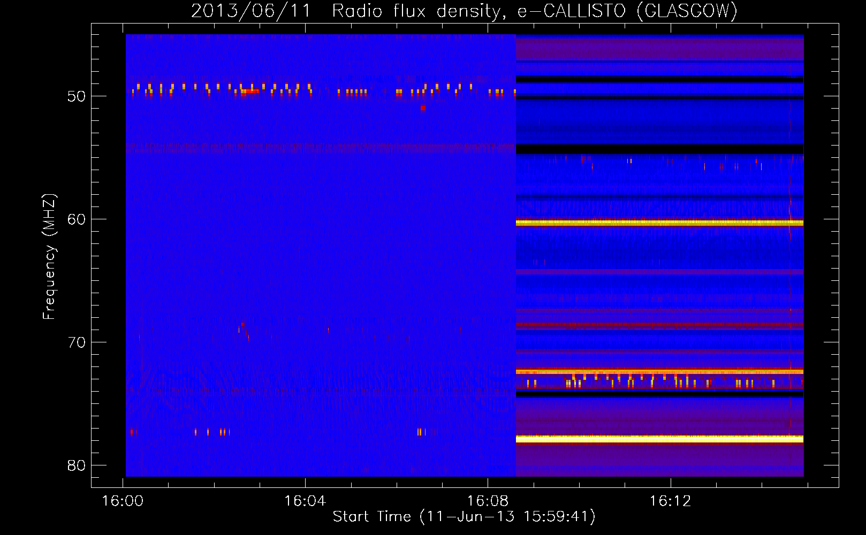Viewport: 866px width, 535px height.
Task: Click the bright yellow emission band at 60 MHz
Action: (x=659, y=223)
